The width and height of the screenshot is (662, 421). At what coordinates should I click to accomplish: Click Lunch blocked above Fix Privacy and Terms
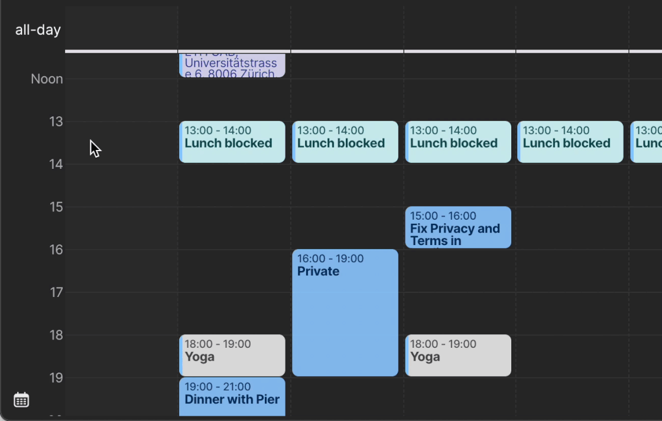click(458, 142)
